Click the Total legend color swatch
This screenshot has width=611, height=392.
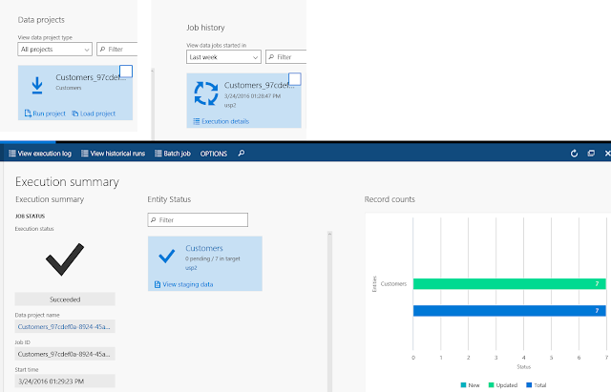[x=529, y=385]
